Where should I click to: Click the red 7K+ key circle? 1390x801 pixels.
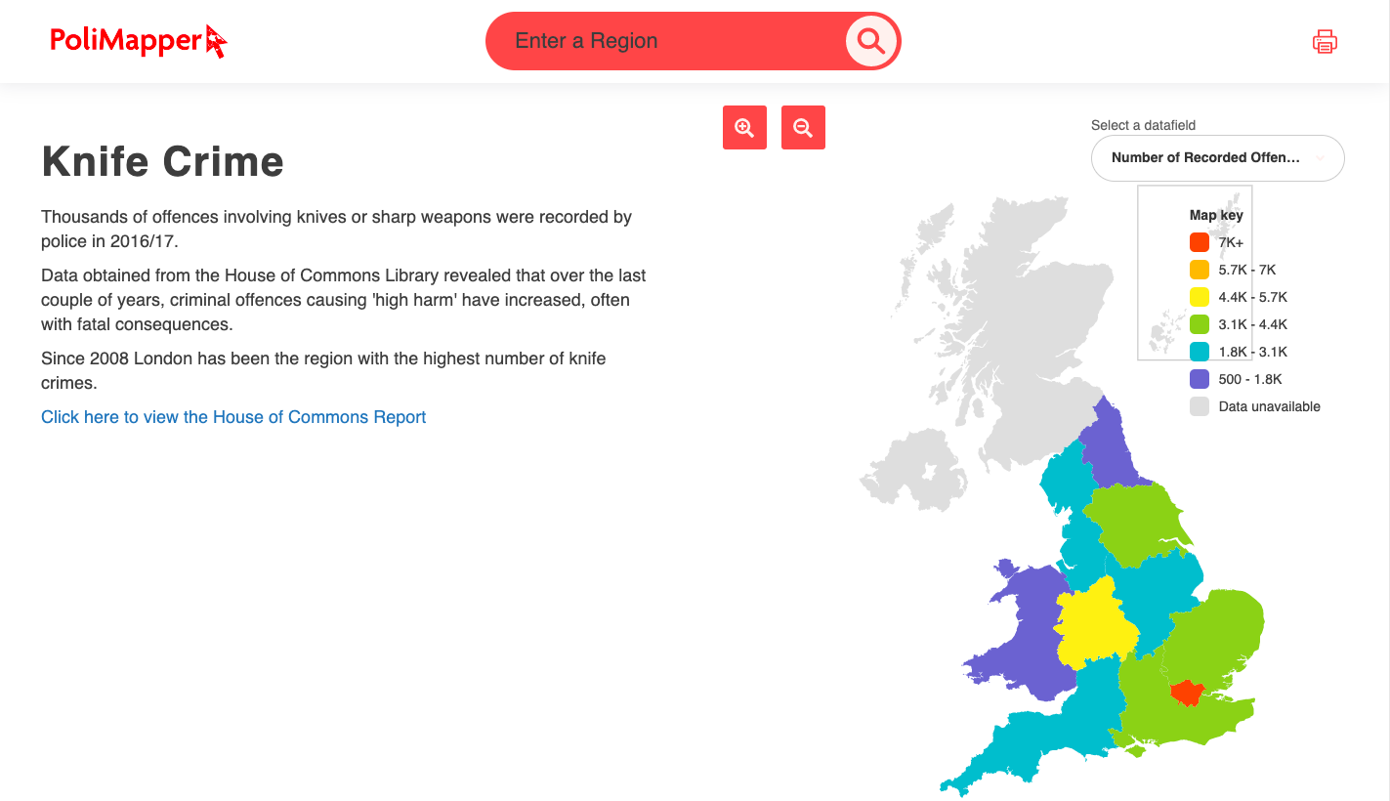click(1200, 242)
